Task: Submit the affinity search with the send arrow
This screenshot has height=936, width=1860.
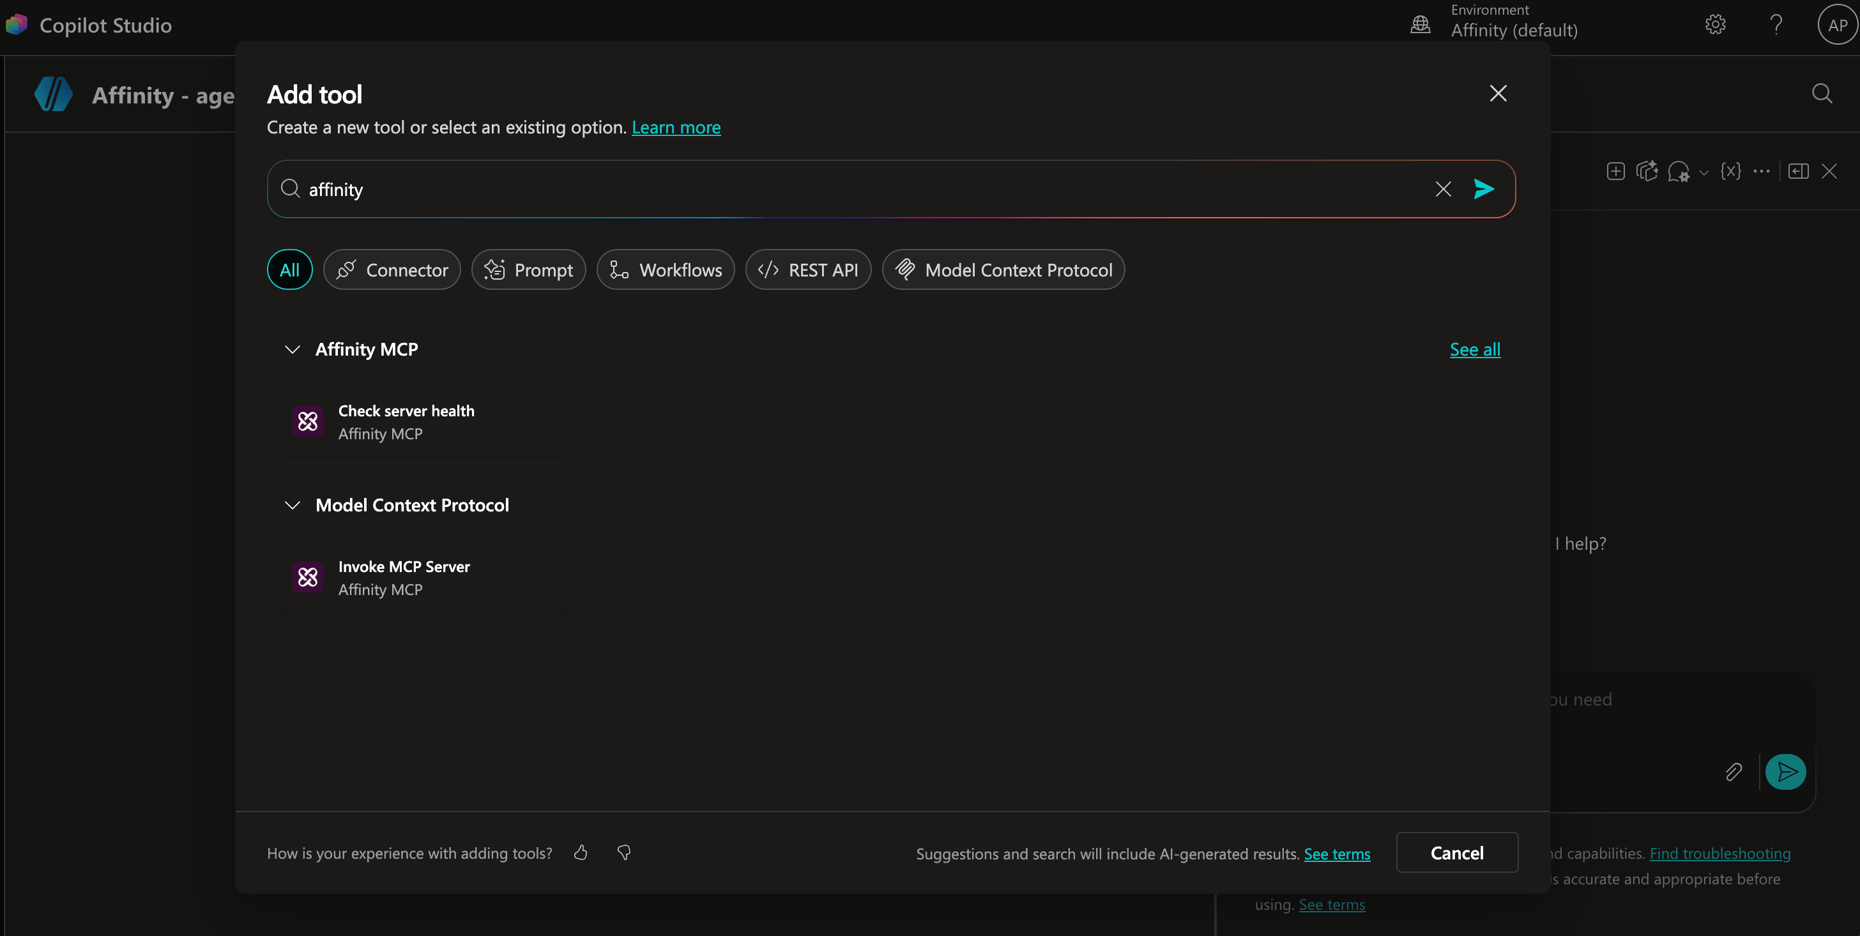Action: [x=1484, y=189]
